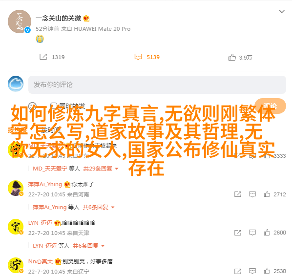This screenshot has height=277, width=292.
Task: Repost LYN-迈迈's comment using share icon
Action: click(238, 233)
